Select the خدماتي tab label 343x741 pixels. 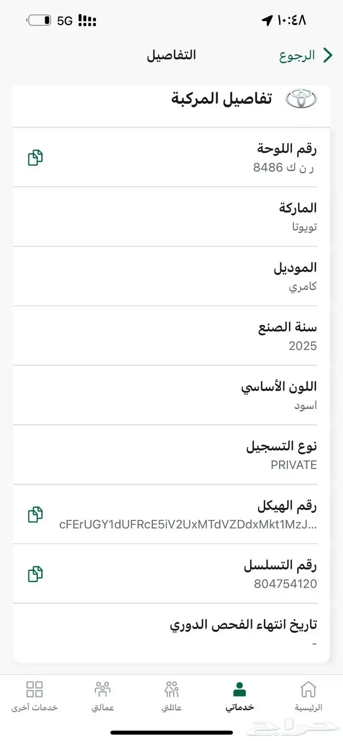[240, 706]
